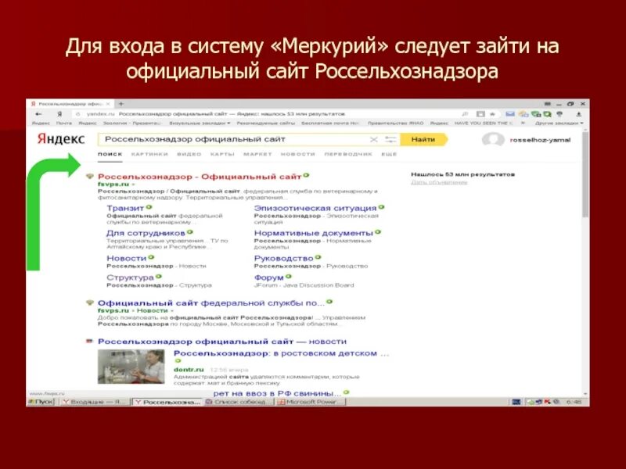Click the bookmark star in address bar
Screen dimensions: 626x469
(x=492, y=114)
